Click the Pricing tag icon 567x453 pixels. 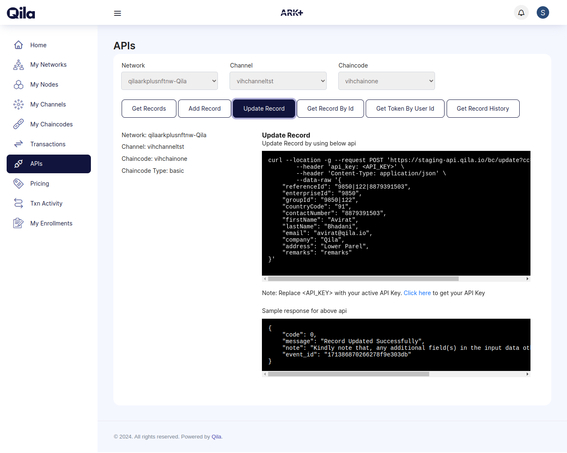click(x=19, y=184)
